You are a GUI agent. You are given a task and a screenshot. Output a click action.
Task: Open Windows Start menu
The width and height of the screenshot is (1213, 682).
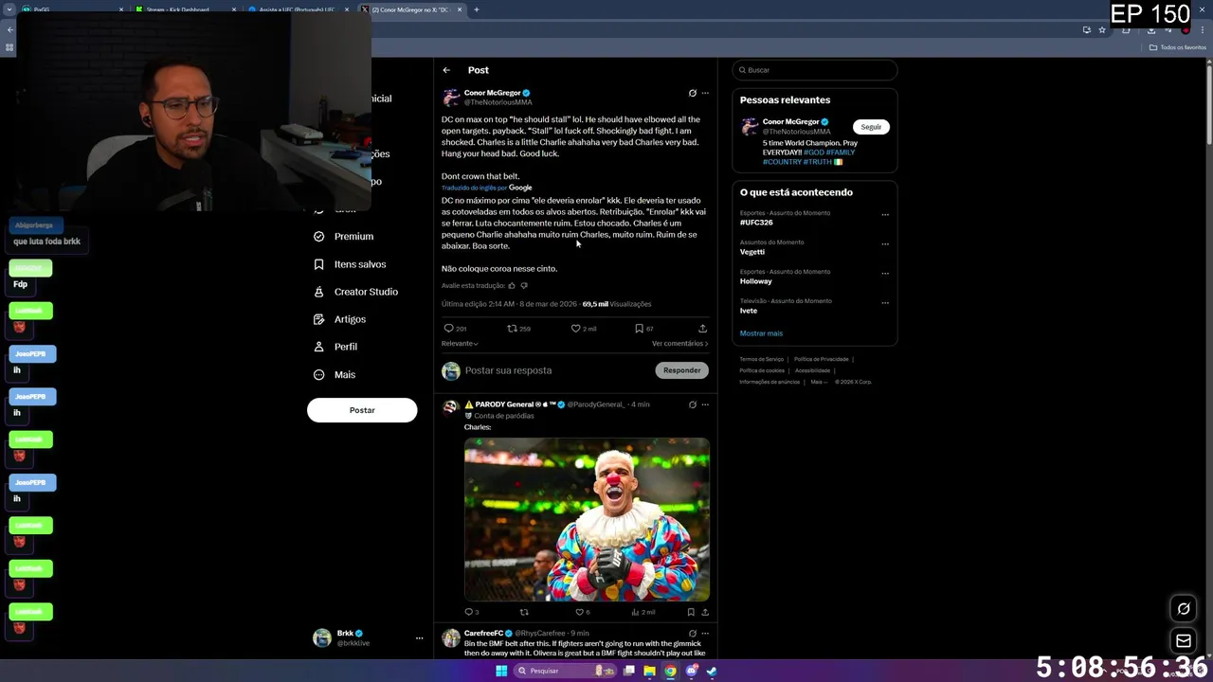click(501, 671)
